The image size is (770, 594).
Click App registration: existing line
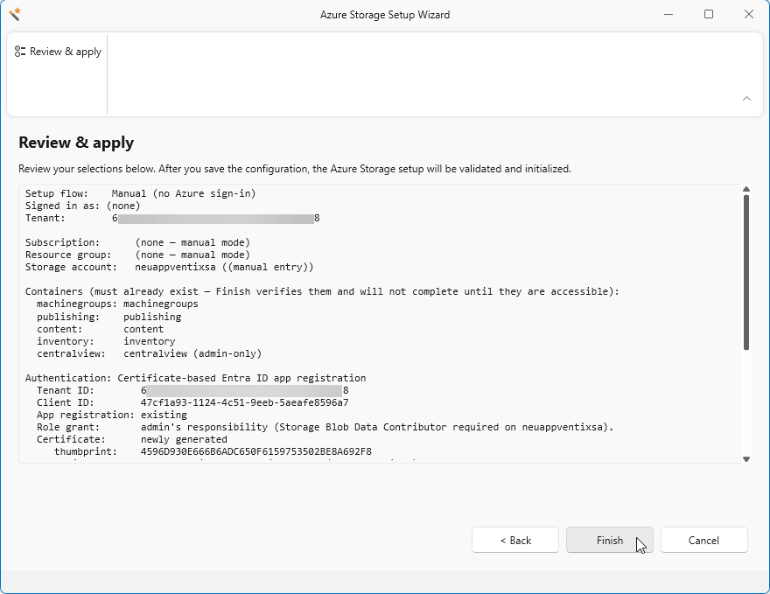pos(112,415)
